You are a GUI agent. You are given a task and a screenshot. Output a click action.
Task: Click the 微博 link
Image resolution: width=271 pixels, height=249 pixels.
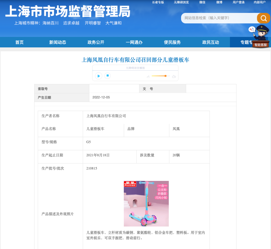coord(219,2)
